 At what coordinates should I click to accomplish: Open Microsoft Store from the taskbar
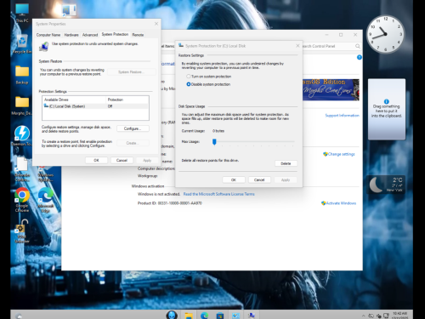[220, 316]
